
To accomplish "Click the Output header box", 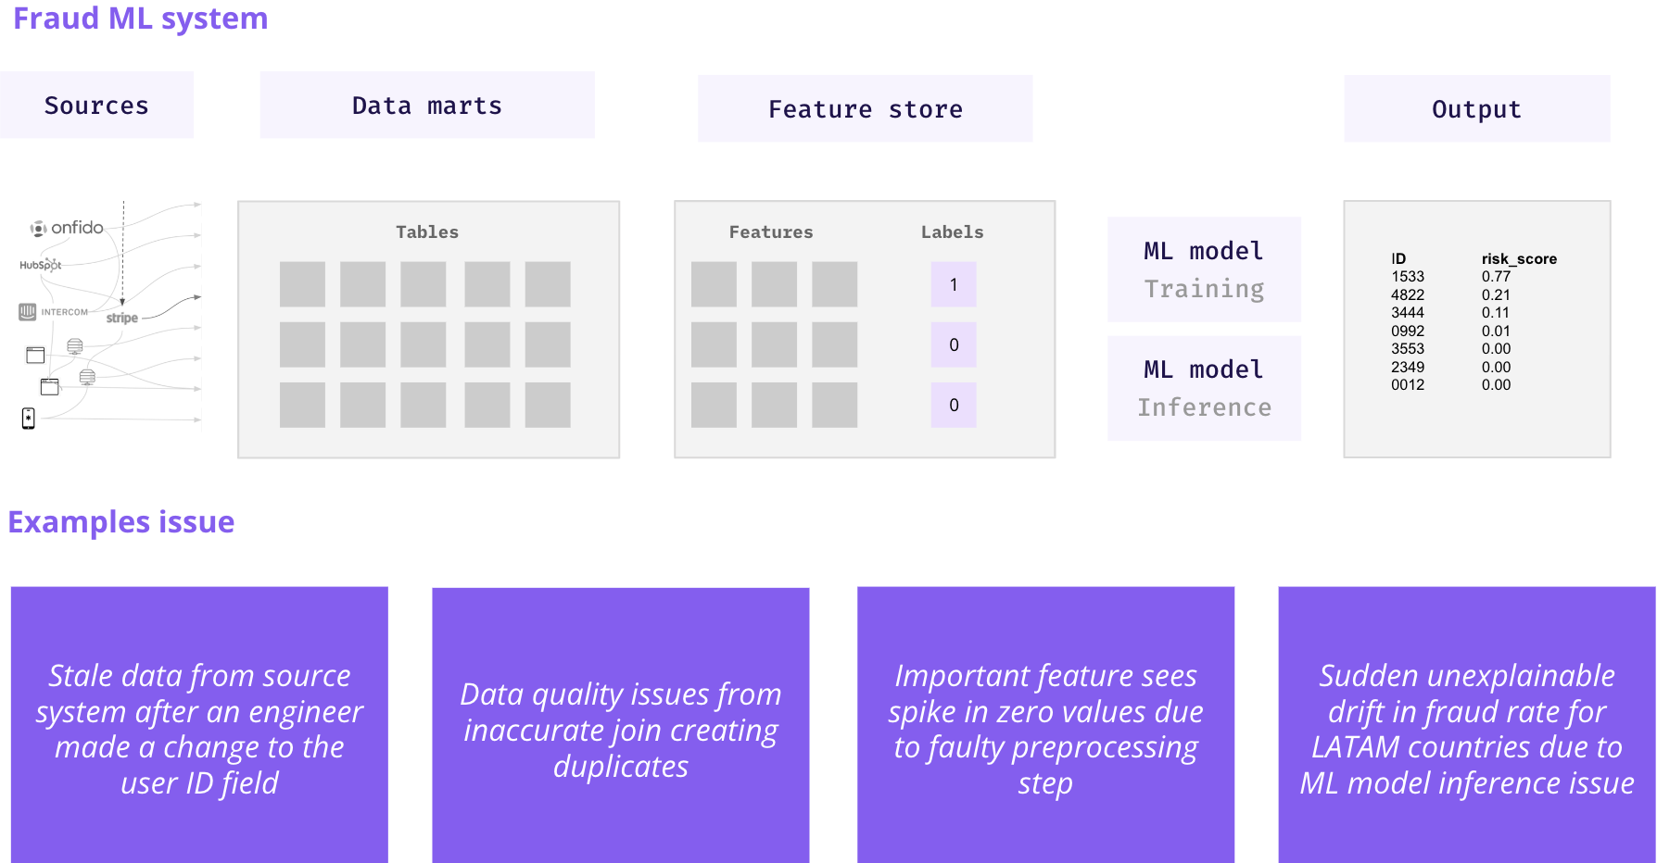I will (x=1477, y=109).
